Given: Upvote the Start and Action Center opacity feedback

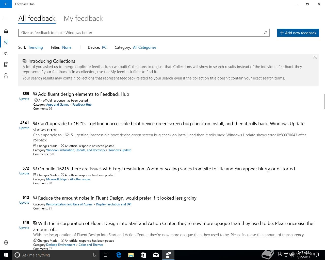Looking at the screenshot, I should (x=24, y=228).
